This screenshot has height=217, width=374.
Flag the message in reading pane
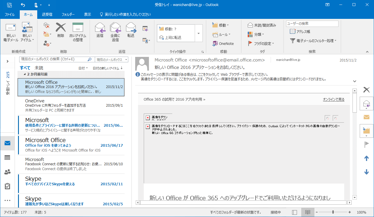click(x=367, y=144)
